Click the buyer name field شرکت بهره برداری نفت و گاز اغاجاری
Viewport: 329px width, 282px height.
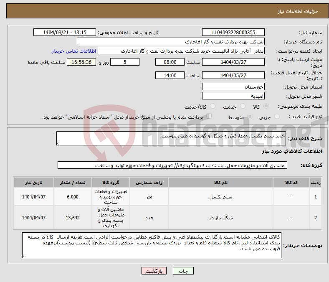(x=171, y=42)
